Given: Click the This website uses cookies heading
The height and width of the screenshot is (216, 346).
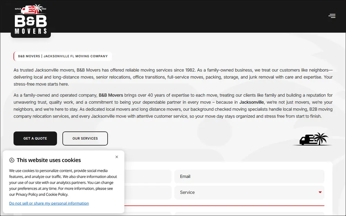Looking at the screenshot, I should point(49,160).
